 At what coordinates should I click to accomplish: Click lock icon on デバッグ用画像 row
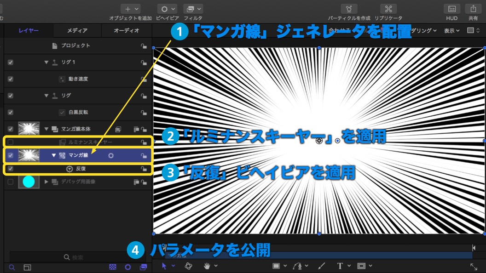(144, 182)
